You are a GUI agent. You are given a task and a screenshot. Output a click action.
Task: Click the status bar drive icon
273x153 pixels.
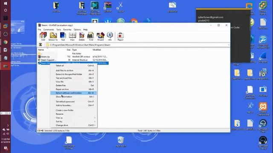pyautogui.click(x=39, y=130)
